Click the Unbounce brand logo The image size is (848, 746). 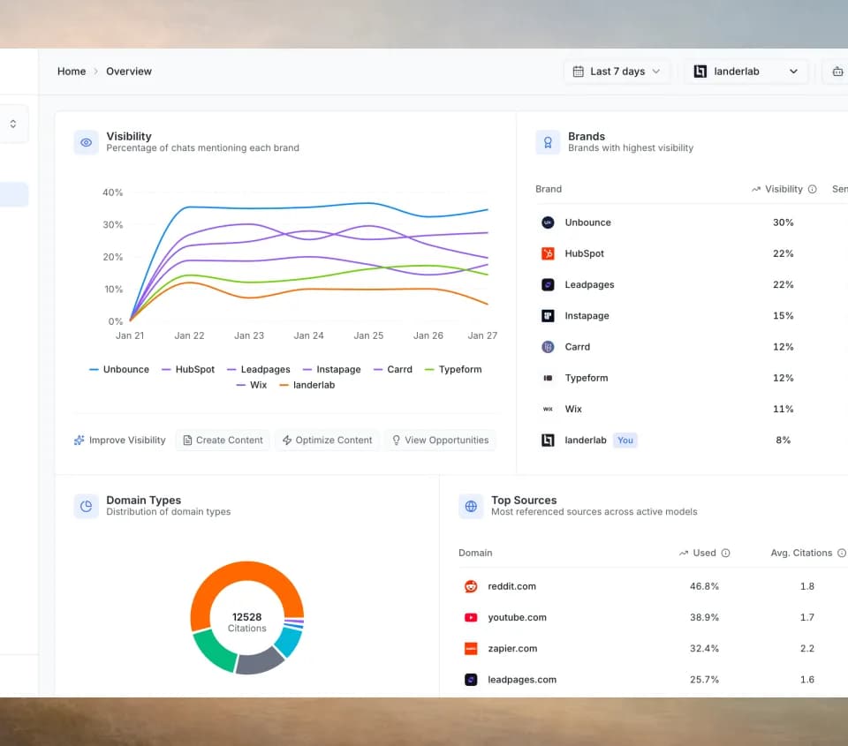[x=548, y=222]
